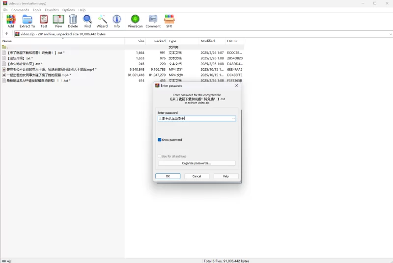Click the Add archive toolbar icon
Screen dimensions: 393x263
11,21
